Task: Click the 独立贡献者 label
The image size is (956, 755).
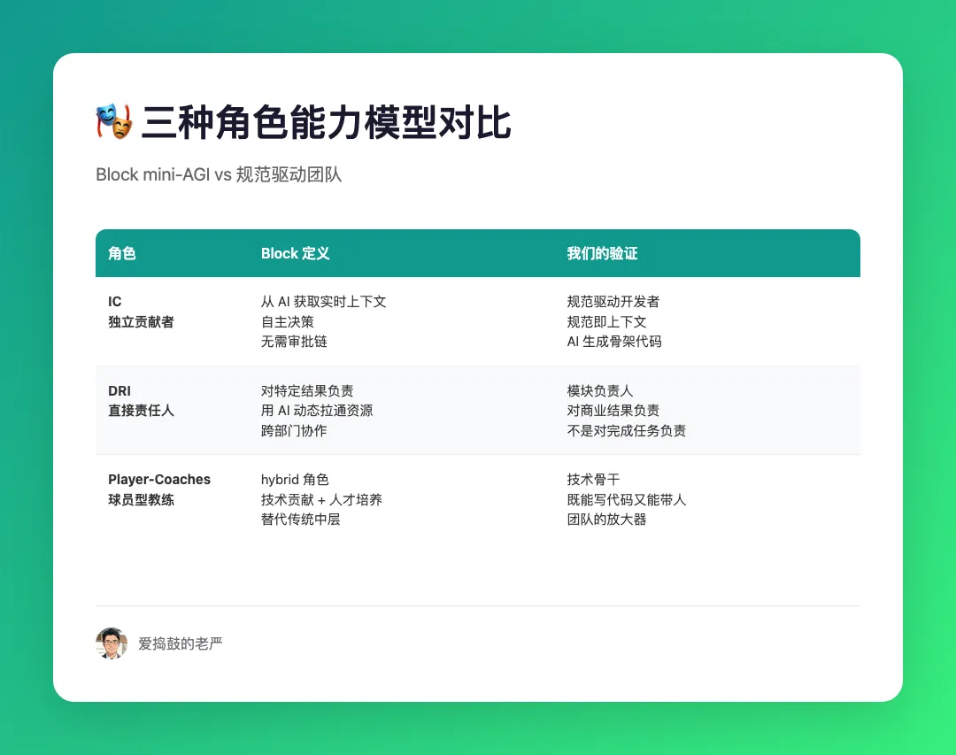Action: coord(141,322)
